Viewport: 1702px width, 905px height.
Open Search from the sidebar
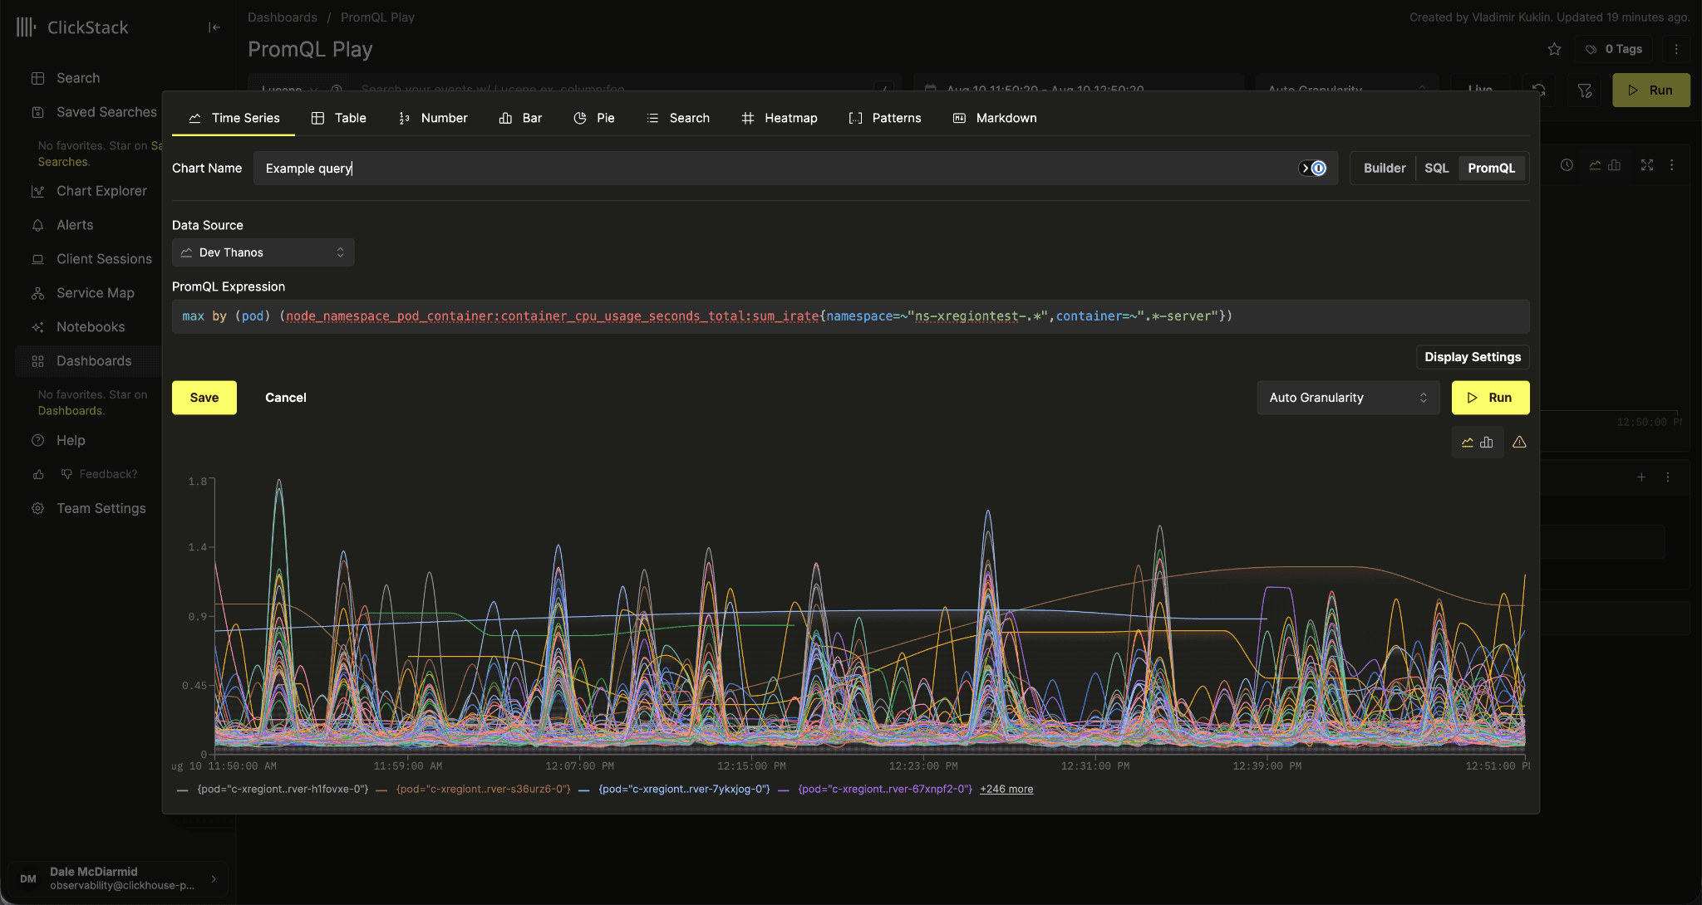tap(78, 78)
